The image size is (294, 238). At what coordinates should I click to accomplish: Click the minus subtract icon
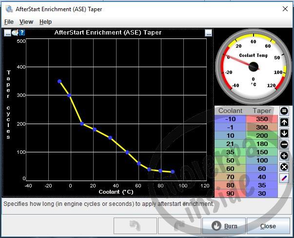[x=284, y=145]
